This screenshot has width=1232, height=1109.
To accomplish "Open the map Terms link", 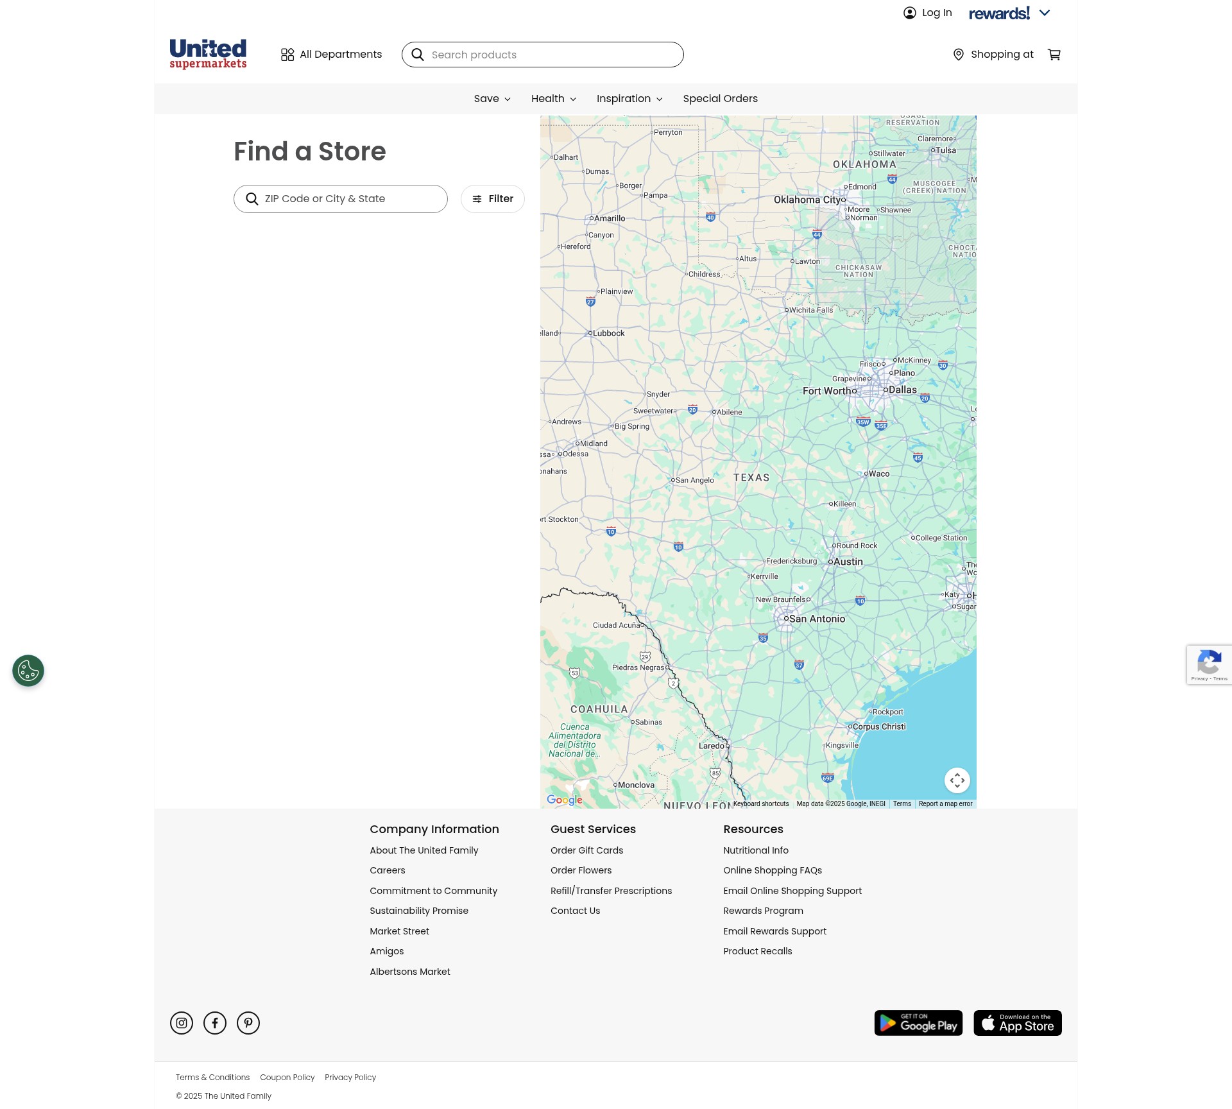I will pos(902,804).
